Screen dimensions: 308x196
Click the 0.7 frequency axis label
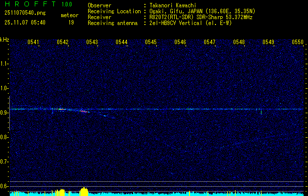pyautogui.click(x=4, y=161)
